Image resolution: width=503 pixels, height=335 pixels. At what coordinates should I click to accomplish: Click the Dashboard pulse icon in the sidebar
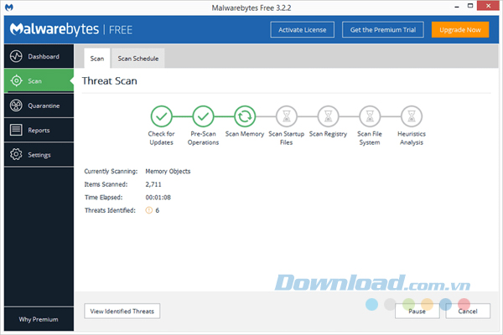pos(16,56)
